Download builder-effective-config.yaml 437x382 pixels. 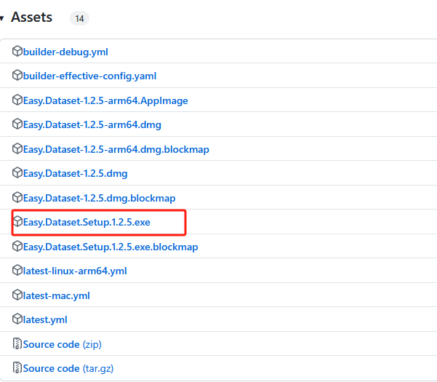[89, 76]
